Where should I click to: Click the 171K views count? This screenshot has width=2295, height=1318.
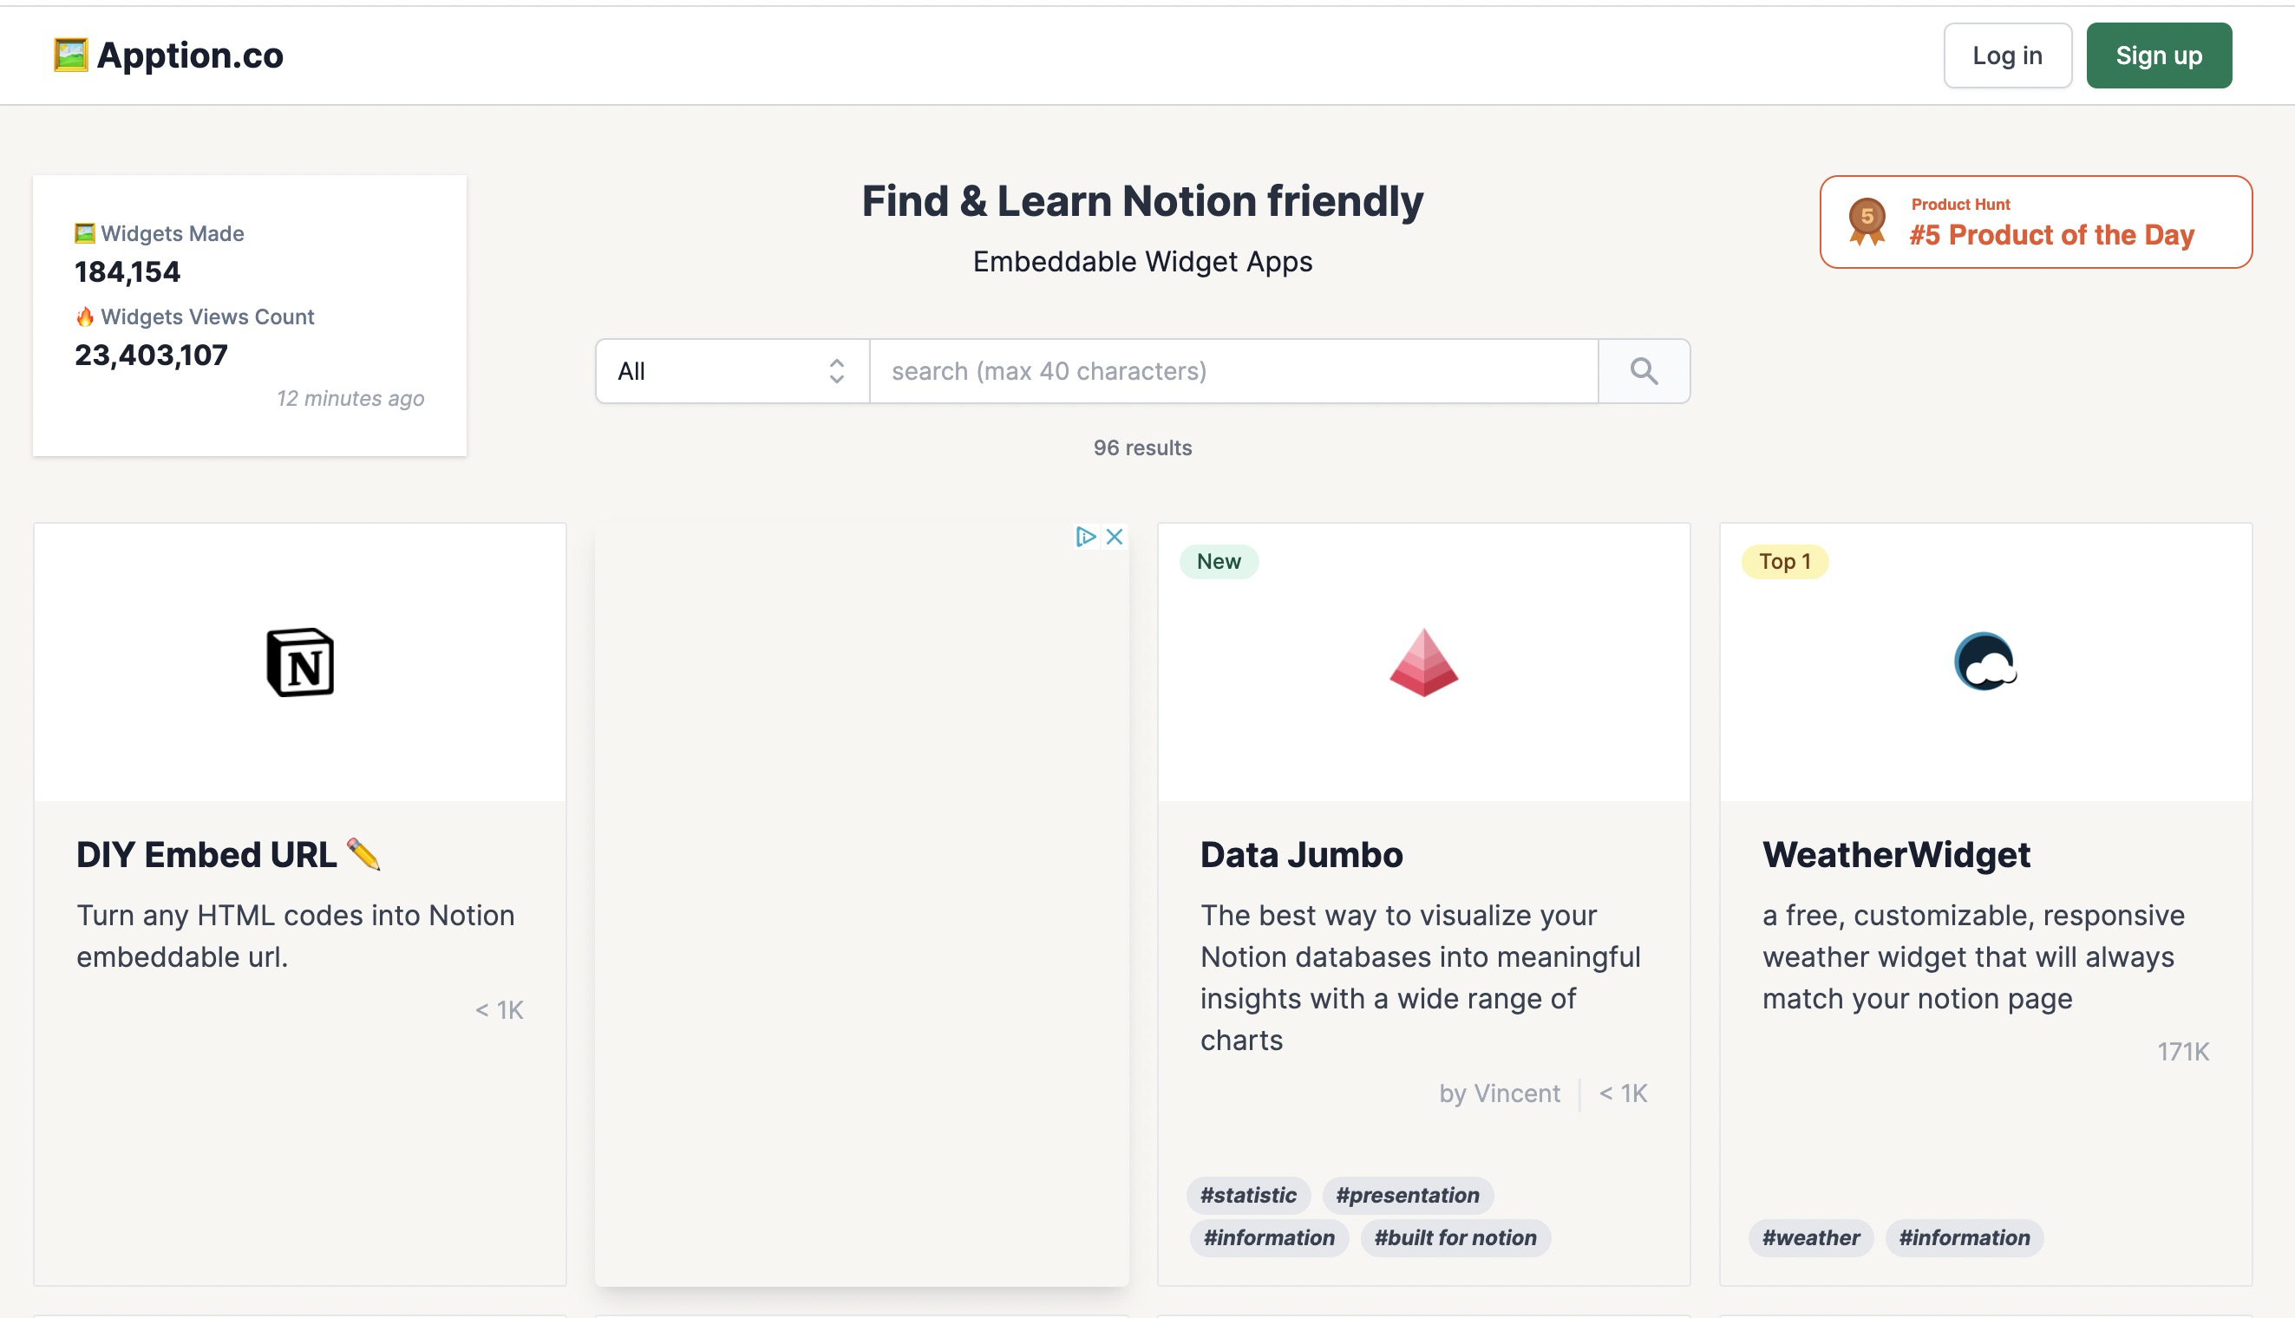point(2183,1052)
